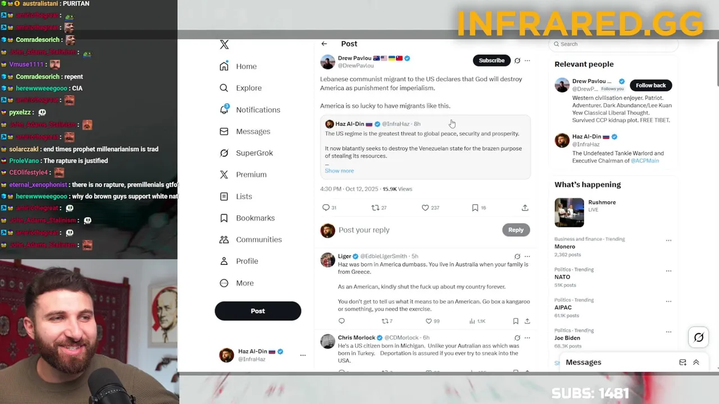Click the notifications bell icon
Screen dimensions: 719x404
[x=224, y=109]
